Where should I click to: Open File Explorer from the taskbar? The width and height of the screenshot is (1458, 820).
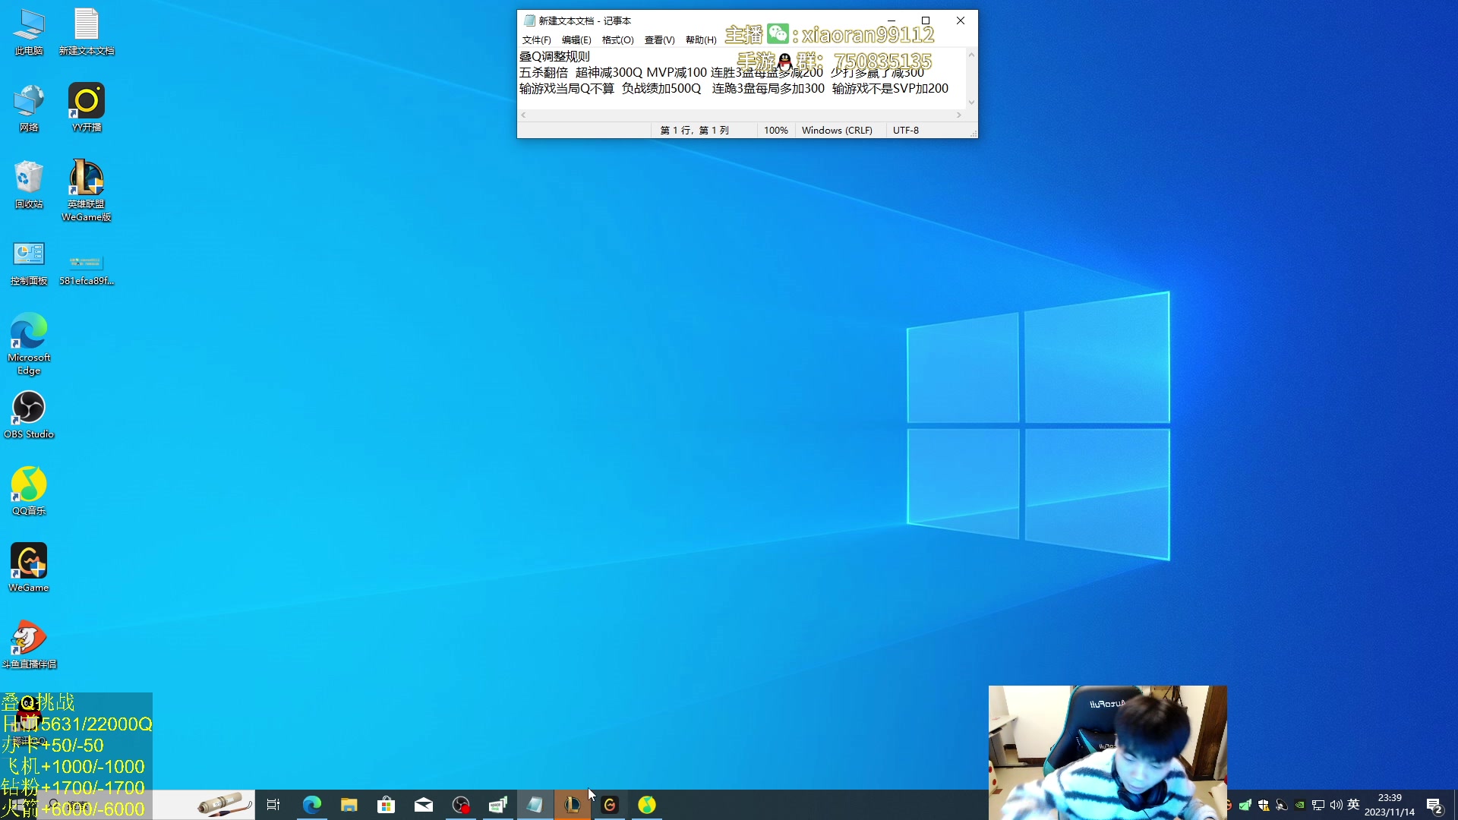point(349,805)
